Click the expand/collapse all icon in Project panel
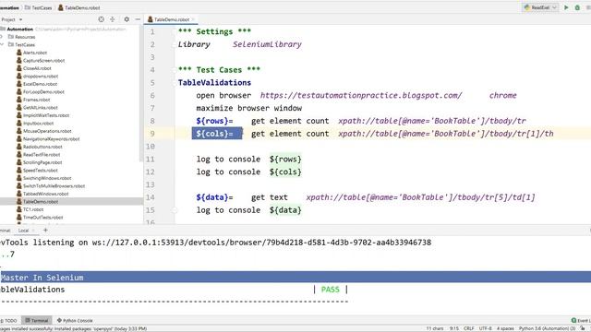 click(x=113, y=19)
